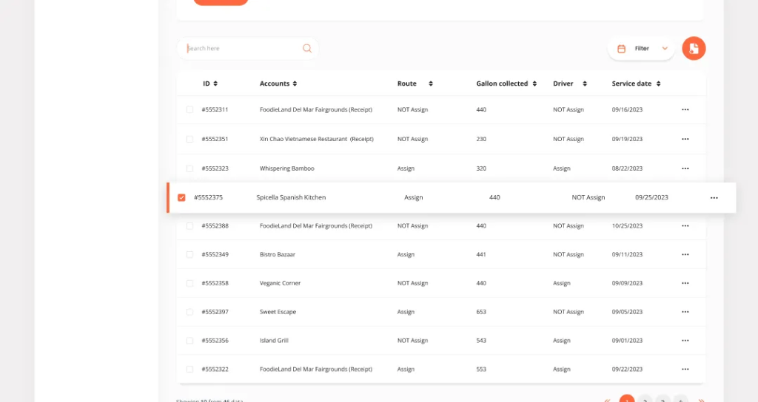Click service date 10/25/2023

click(x=627, y=226)
